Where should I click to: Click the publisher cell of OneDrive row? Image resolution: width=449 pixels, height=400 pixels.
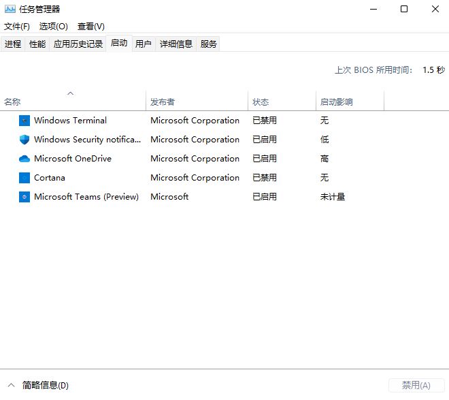coord(195,159)
